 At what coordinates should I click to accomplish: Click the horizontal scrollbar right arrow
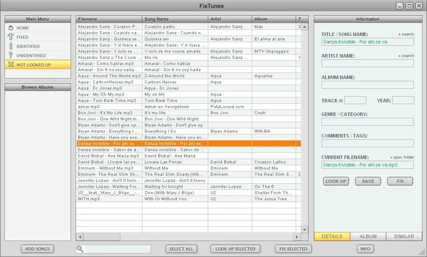coord(297,237)
